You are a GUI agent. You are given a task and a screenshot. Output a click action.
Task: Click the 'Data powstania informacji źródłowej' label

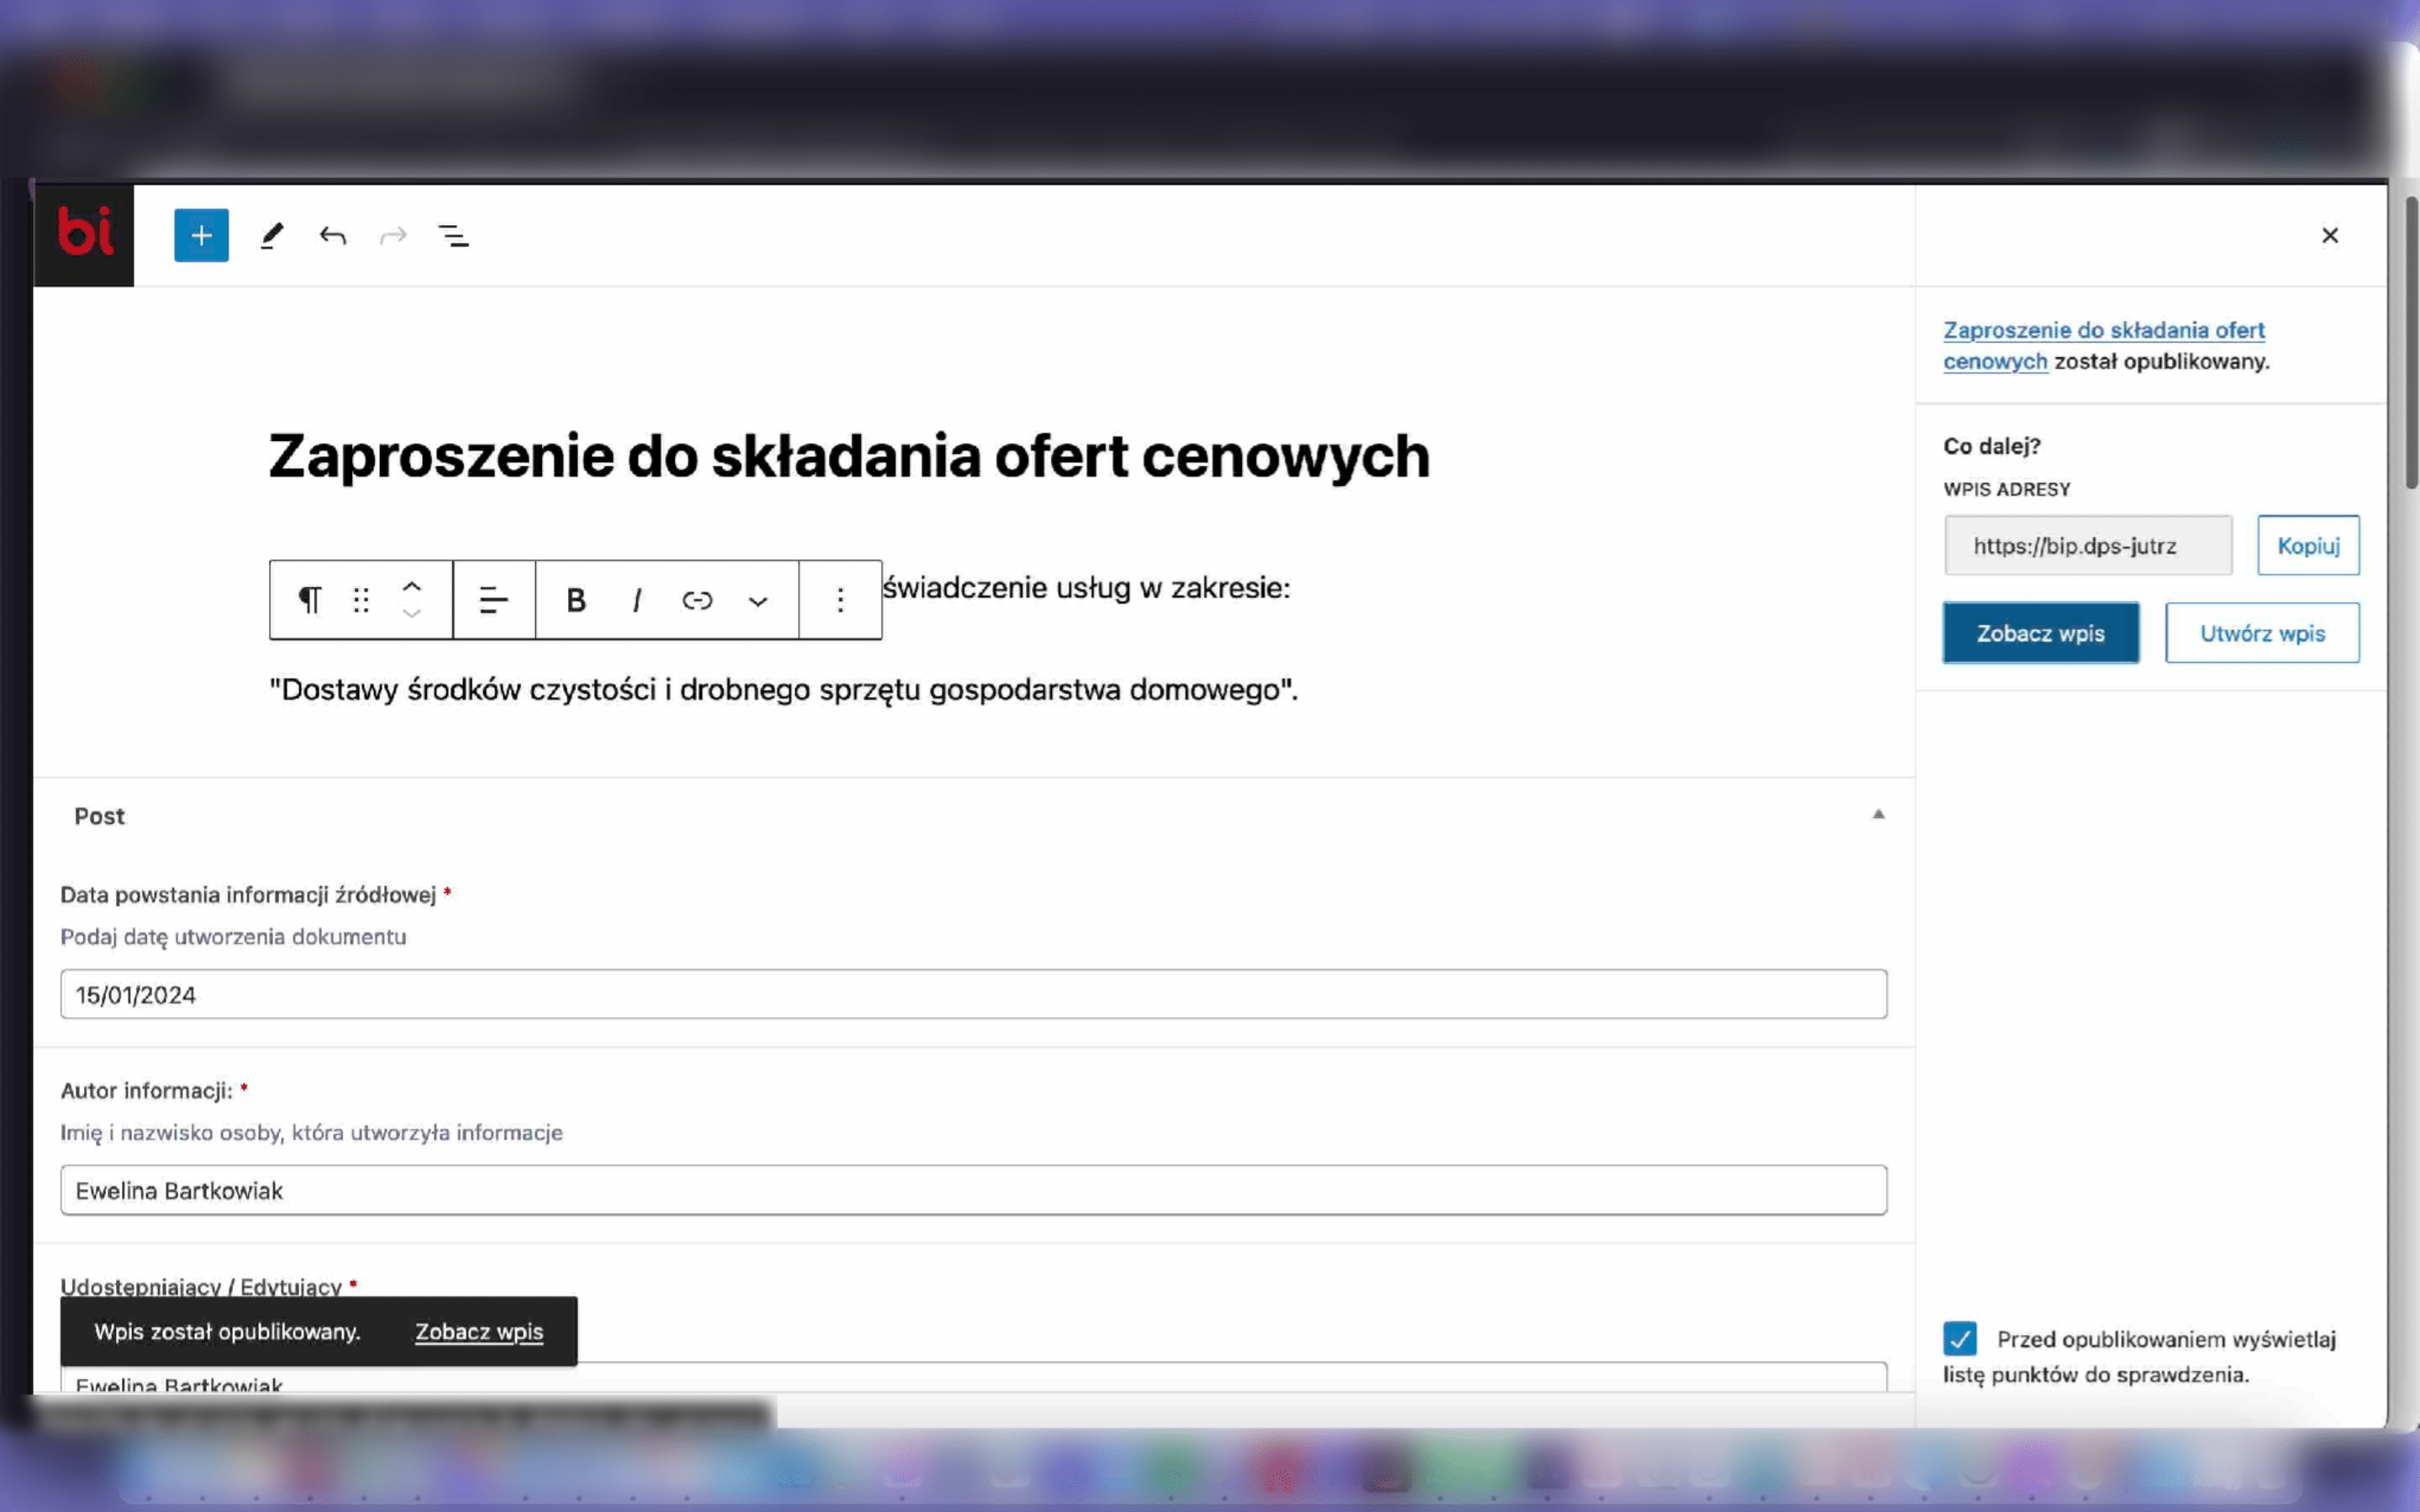tap(248, 895)
